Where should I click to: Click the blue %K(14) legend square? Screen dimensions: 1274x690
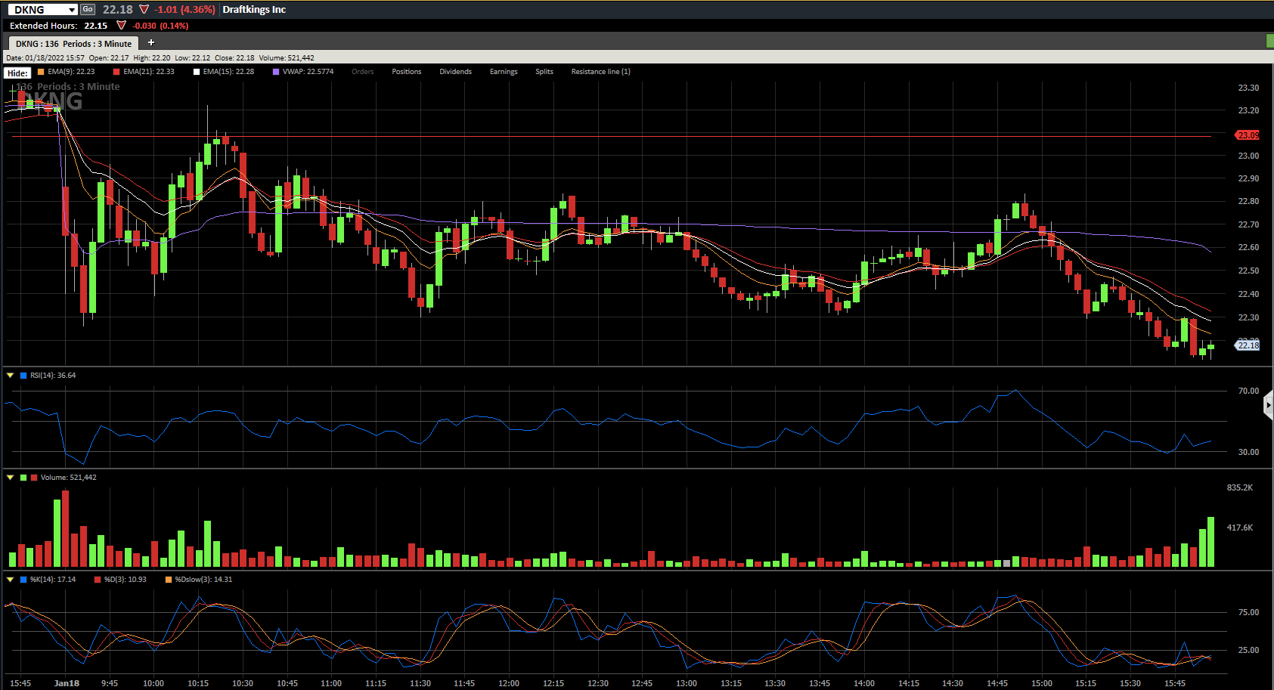(23, 579)
